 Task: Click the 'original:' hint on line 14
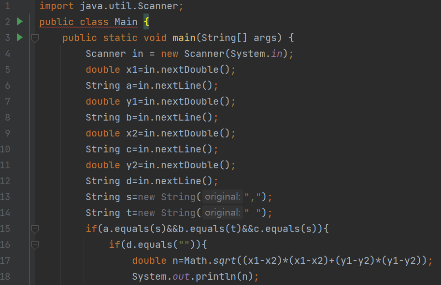coord(223,213)
